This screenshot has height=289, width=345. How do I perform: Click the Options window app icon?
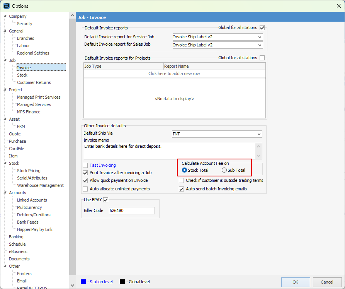6,6
